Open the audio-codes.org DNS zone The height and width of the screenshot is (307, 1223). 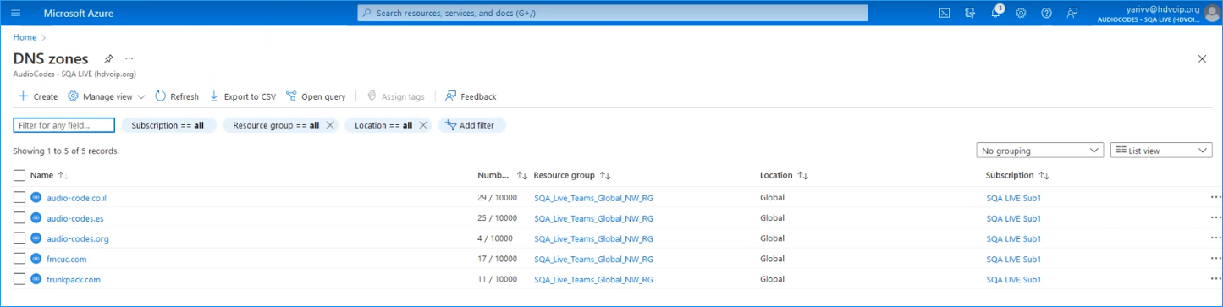point(78,238)
